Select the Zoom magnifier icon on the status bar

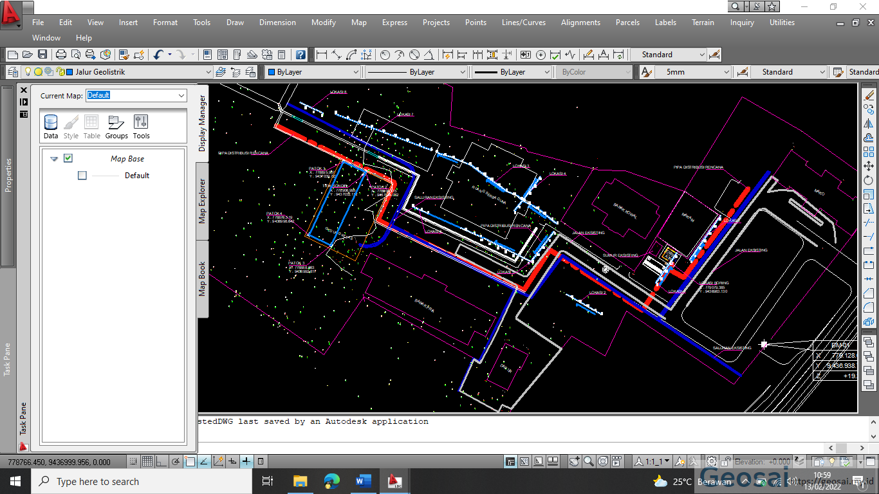(x=589, y=461)
